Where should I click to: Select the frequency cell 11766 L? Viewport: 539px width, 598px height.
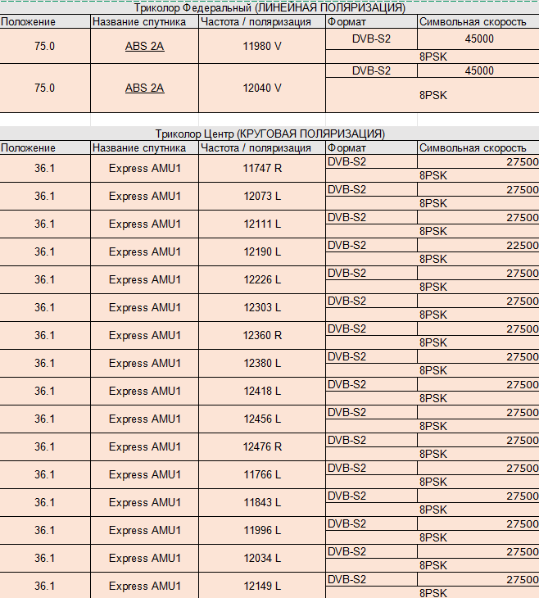coord(262,474)
